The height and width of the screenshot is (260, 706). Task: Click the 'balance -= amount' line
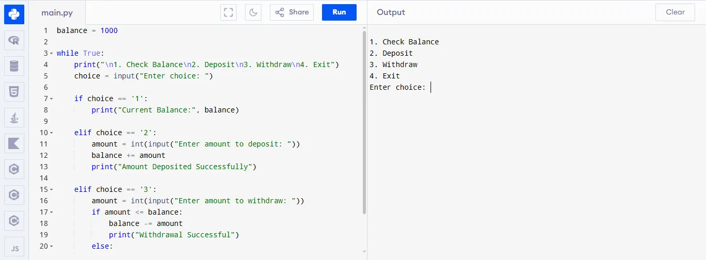(x=146, y=223)
